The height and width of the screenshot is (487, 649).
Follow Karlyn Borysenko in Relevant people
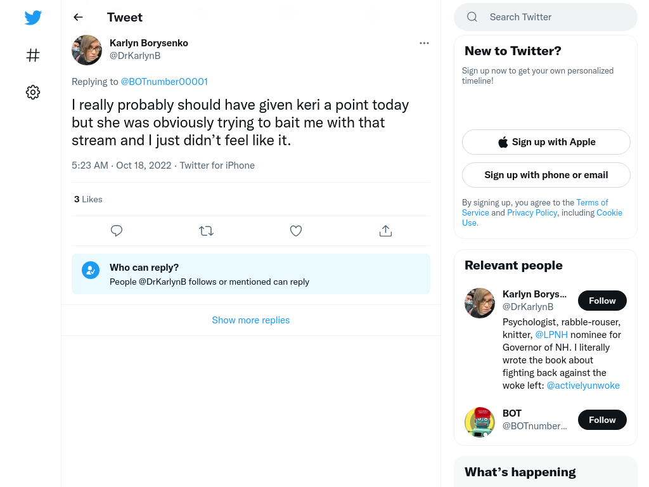pos(602,301)
